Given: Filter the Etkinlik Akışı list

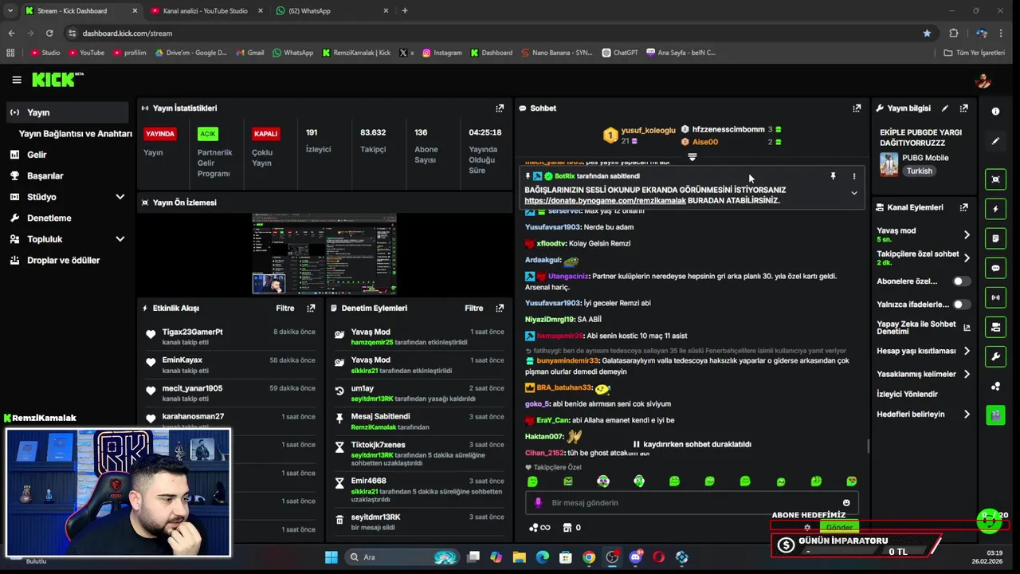Looking at the screenshot, I should [285, 308].
